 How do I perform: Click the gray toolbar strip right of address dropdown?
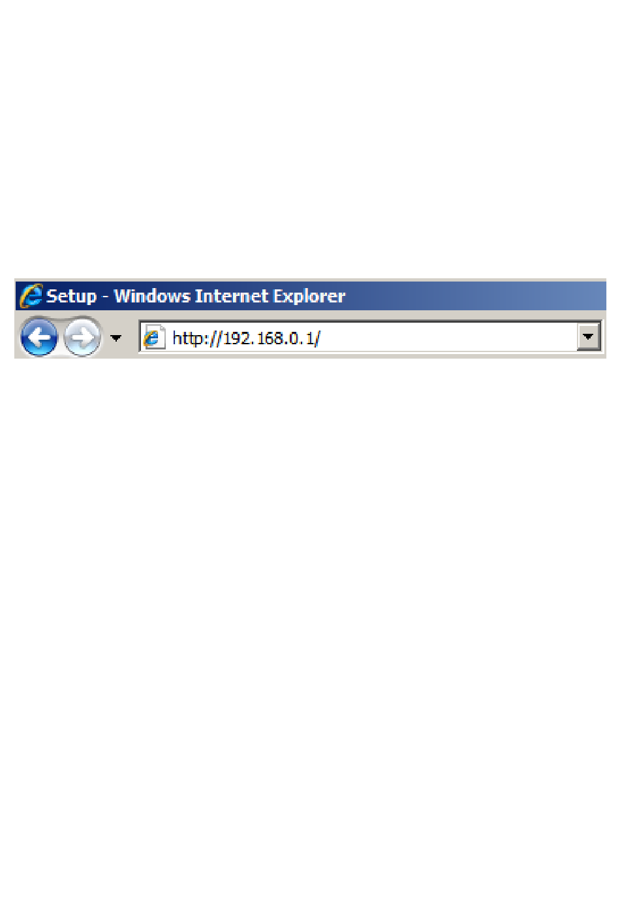(x=604, y=338)
